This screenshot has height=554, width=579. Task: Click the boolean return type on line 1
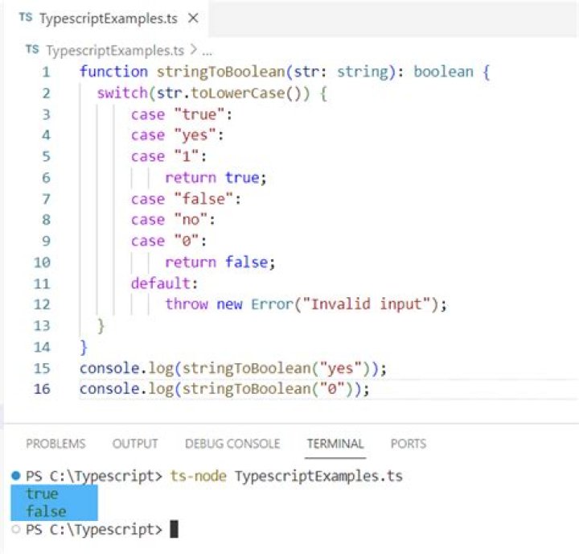point(443,72)
